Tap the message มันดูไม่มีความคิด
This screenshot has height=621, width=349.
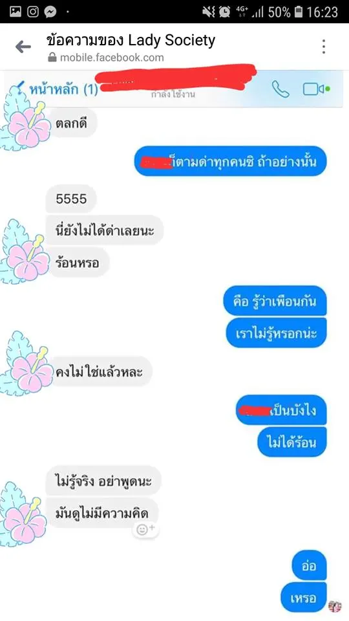102,514
